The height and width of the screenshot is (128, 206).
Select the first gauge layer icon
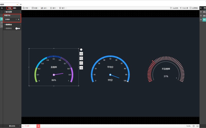click(x=204, y=12)
